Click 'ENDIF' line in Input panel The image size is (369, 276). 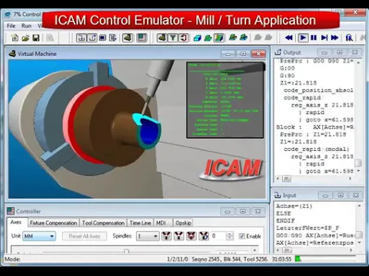pyautogui.click(x=285, y=221)
